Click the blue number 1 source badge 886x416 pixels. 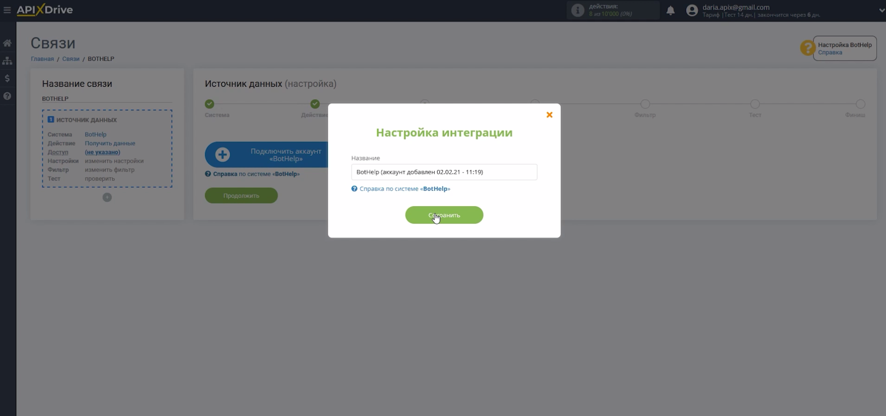pos(51,119)
